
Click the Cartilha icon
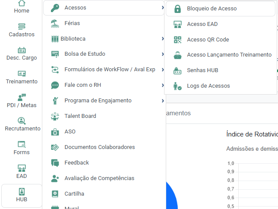[x=55, y=194]
